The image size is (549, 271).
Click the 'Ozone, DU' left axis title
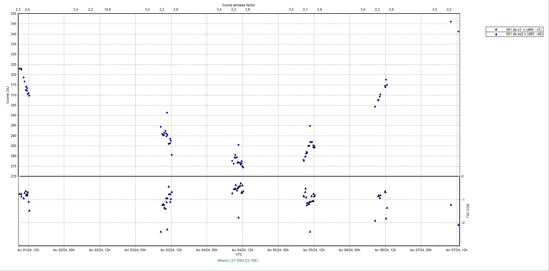click(x=8, y=95)
